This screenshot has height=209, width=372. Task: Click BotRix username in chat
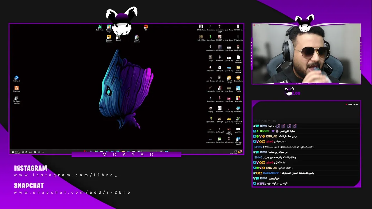(x=264, y=131)
